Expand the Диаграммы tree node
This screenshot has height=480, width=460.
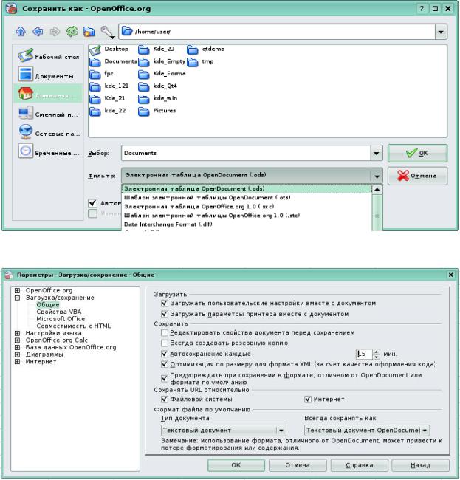[x=18, y=354]
